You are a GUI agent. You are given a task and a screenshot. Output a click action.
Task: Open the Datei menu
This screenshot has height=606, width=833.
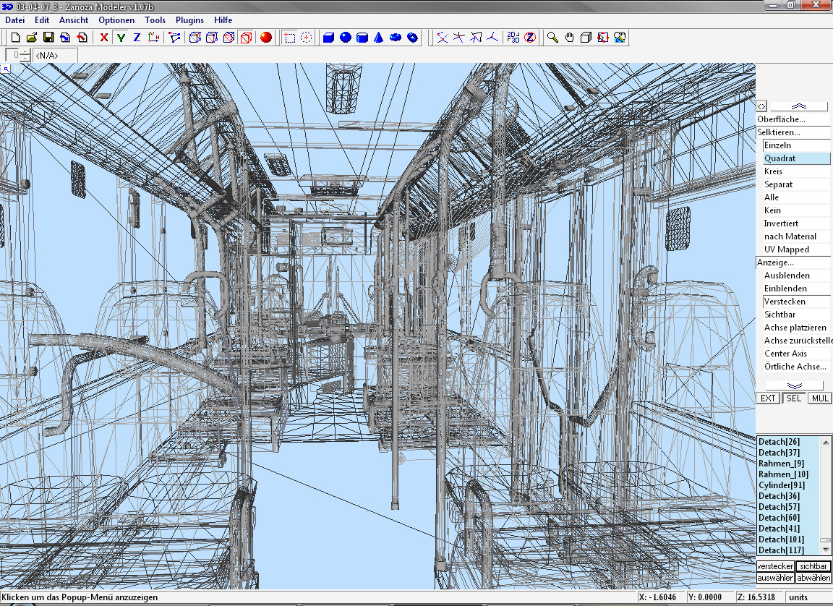coord(15,20)
